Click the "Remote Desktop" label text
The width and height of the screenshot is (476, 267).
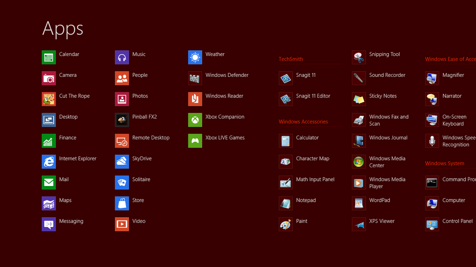151,137
